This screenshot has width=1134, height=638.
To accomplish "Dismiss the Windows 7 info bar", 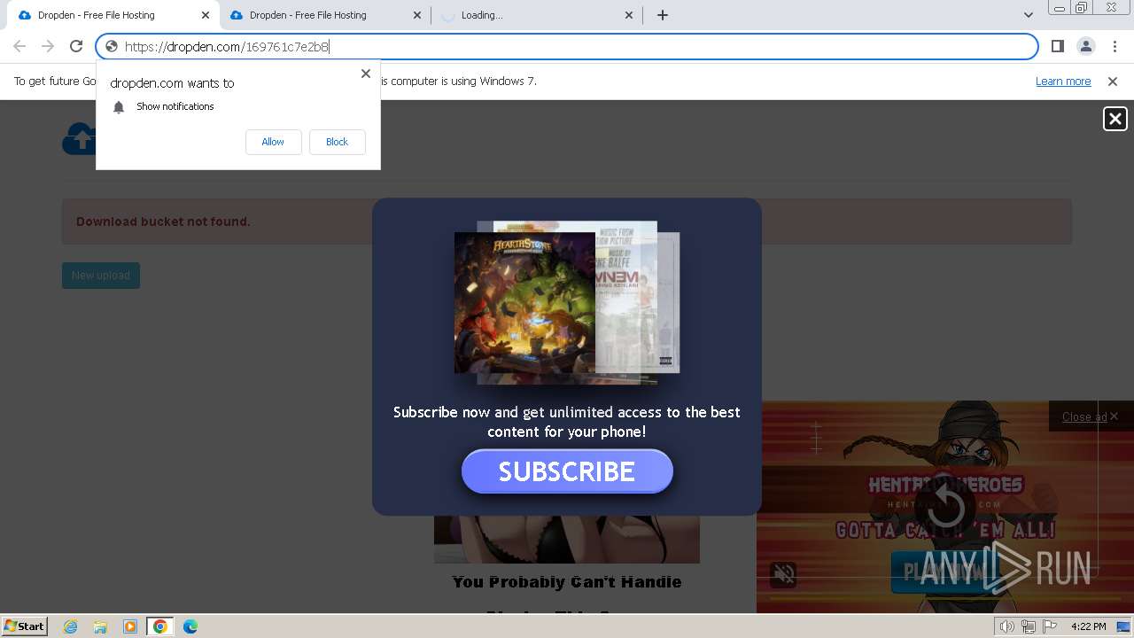I will [x=1113, y=81].
